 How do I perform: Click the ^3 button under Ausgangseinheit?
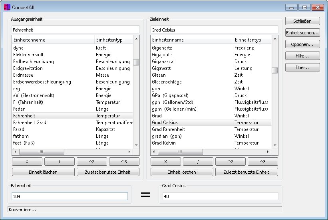124,162
